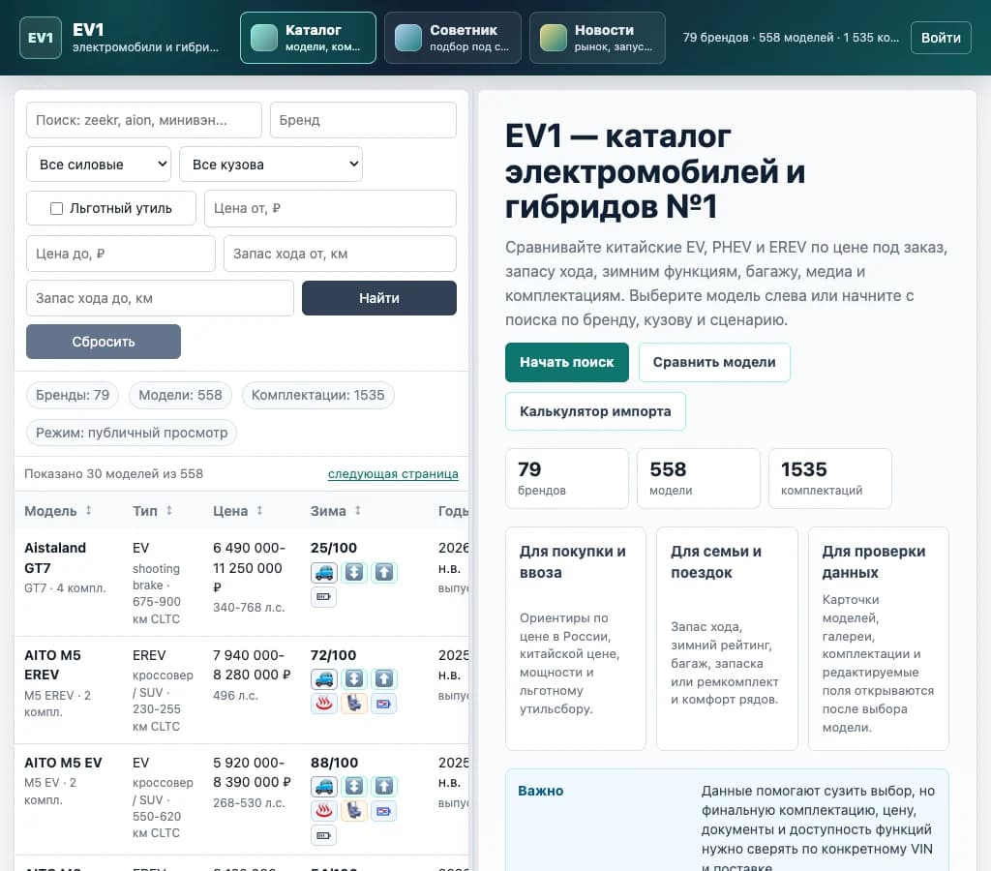Image resolution: width=991 pixels, height=871 pixels.
Task: Click the heating steam icon in AITO M5 EV row
Action: click(x=323, y=811)
